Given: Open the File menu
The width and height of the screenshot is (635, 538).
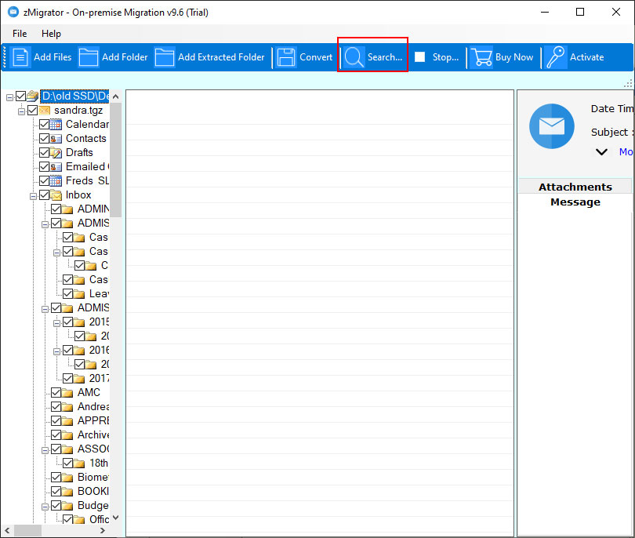Looking at the screenshot, I should pos(20,34).
